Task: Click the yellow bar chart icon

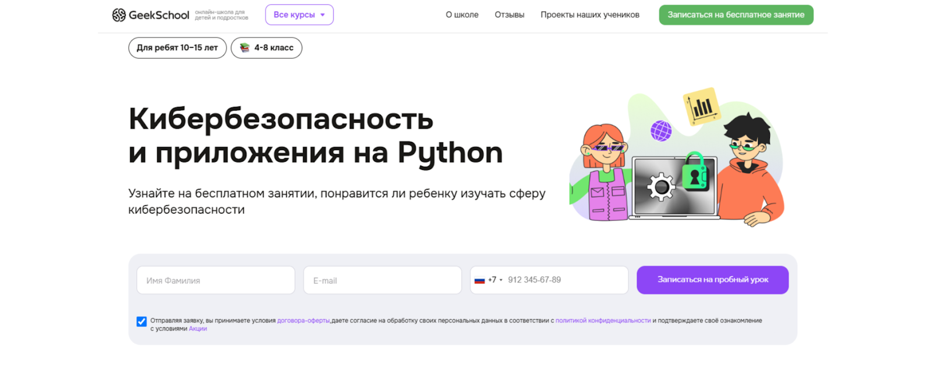Action: 701,106
